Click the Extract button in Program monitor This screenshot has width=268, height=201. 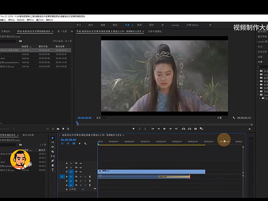[190, 129]
